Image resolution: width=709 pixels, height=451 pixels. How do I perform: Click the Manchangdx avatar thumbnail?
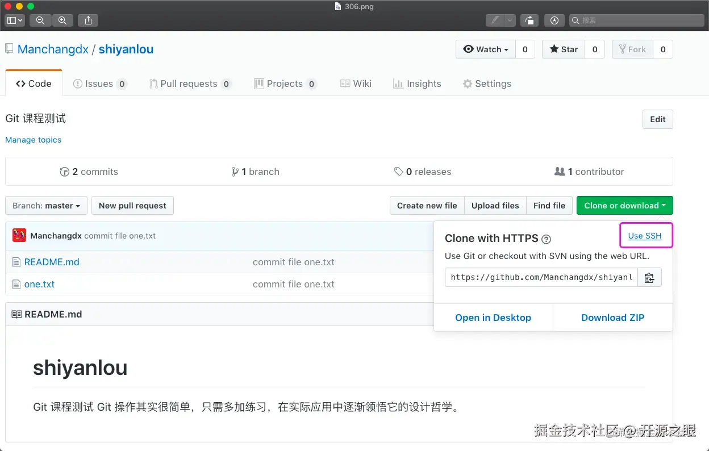(x=19, y=235)
